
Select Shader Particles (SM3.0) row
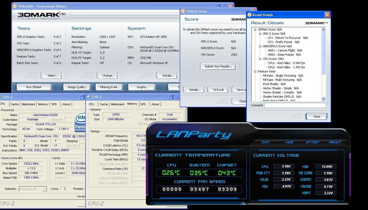tap(282, 97)
